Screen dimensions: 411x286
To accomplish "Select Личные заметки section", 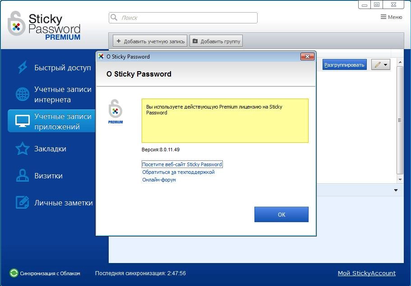I will (64, 203).
